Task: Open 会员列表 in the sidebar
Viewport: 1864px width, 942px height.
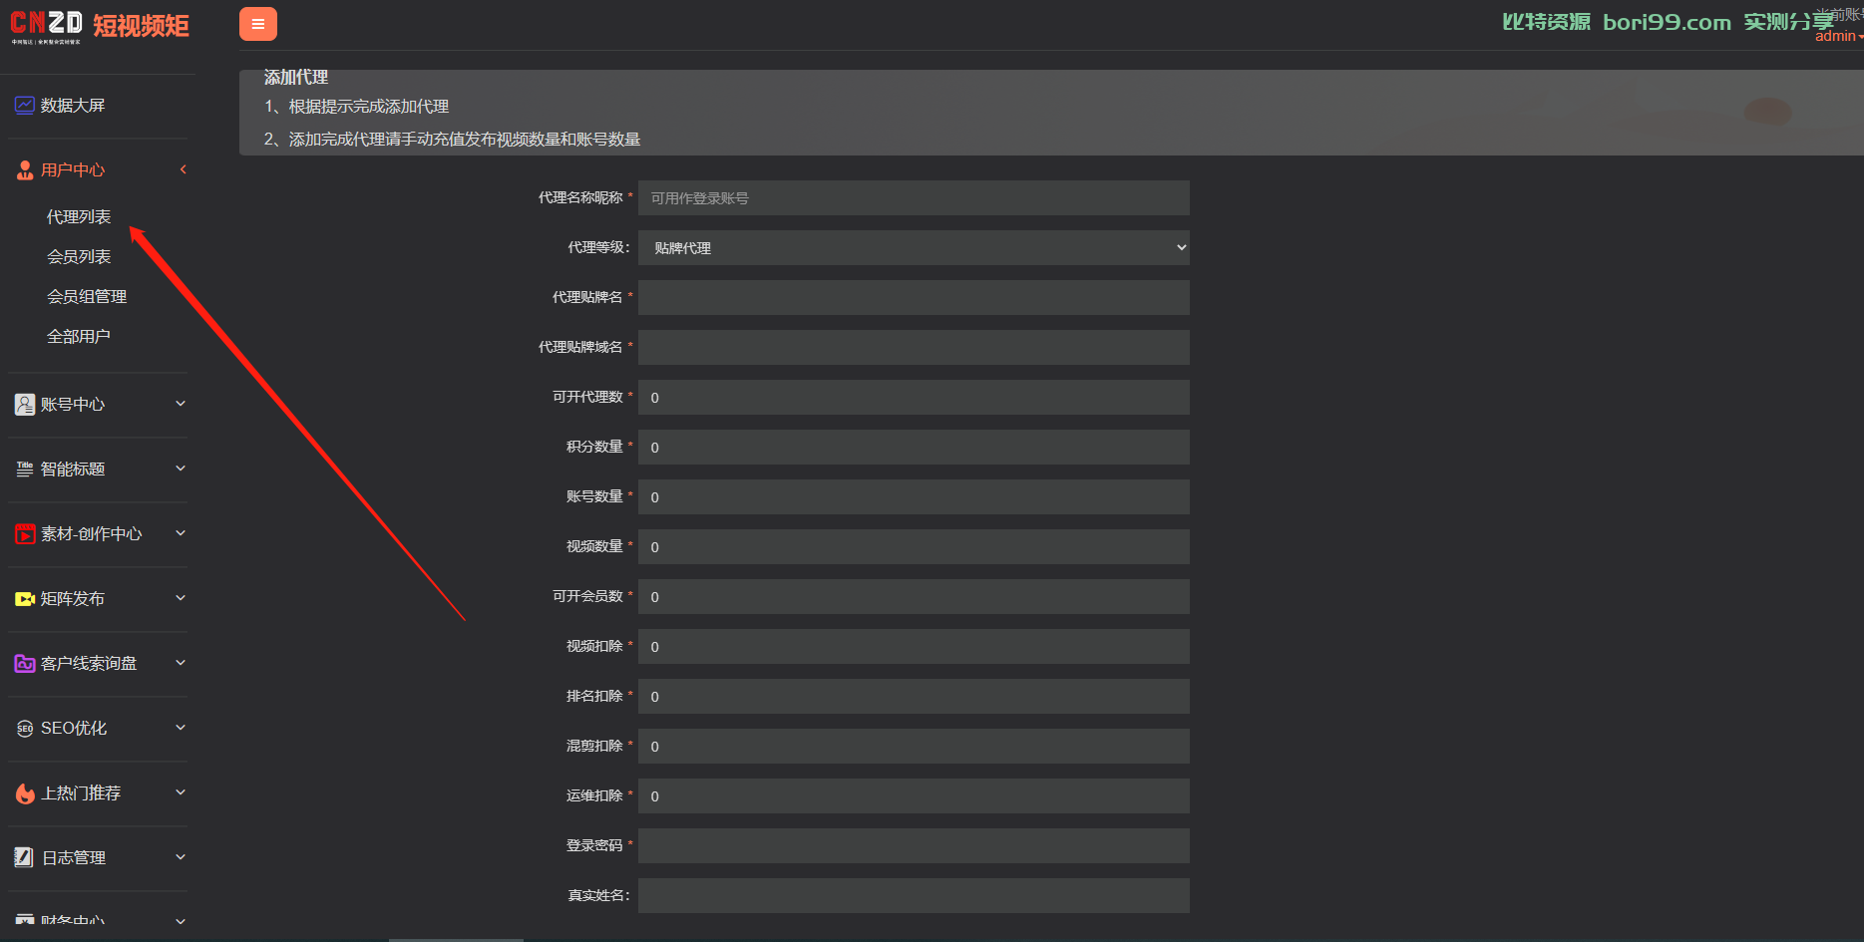Action: click(79, 257)
